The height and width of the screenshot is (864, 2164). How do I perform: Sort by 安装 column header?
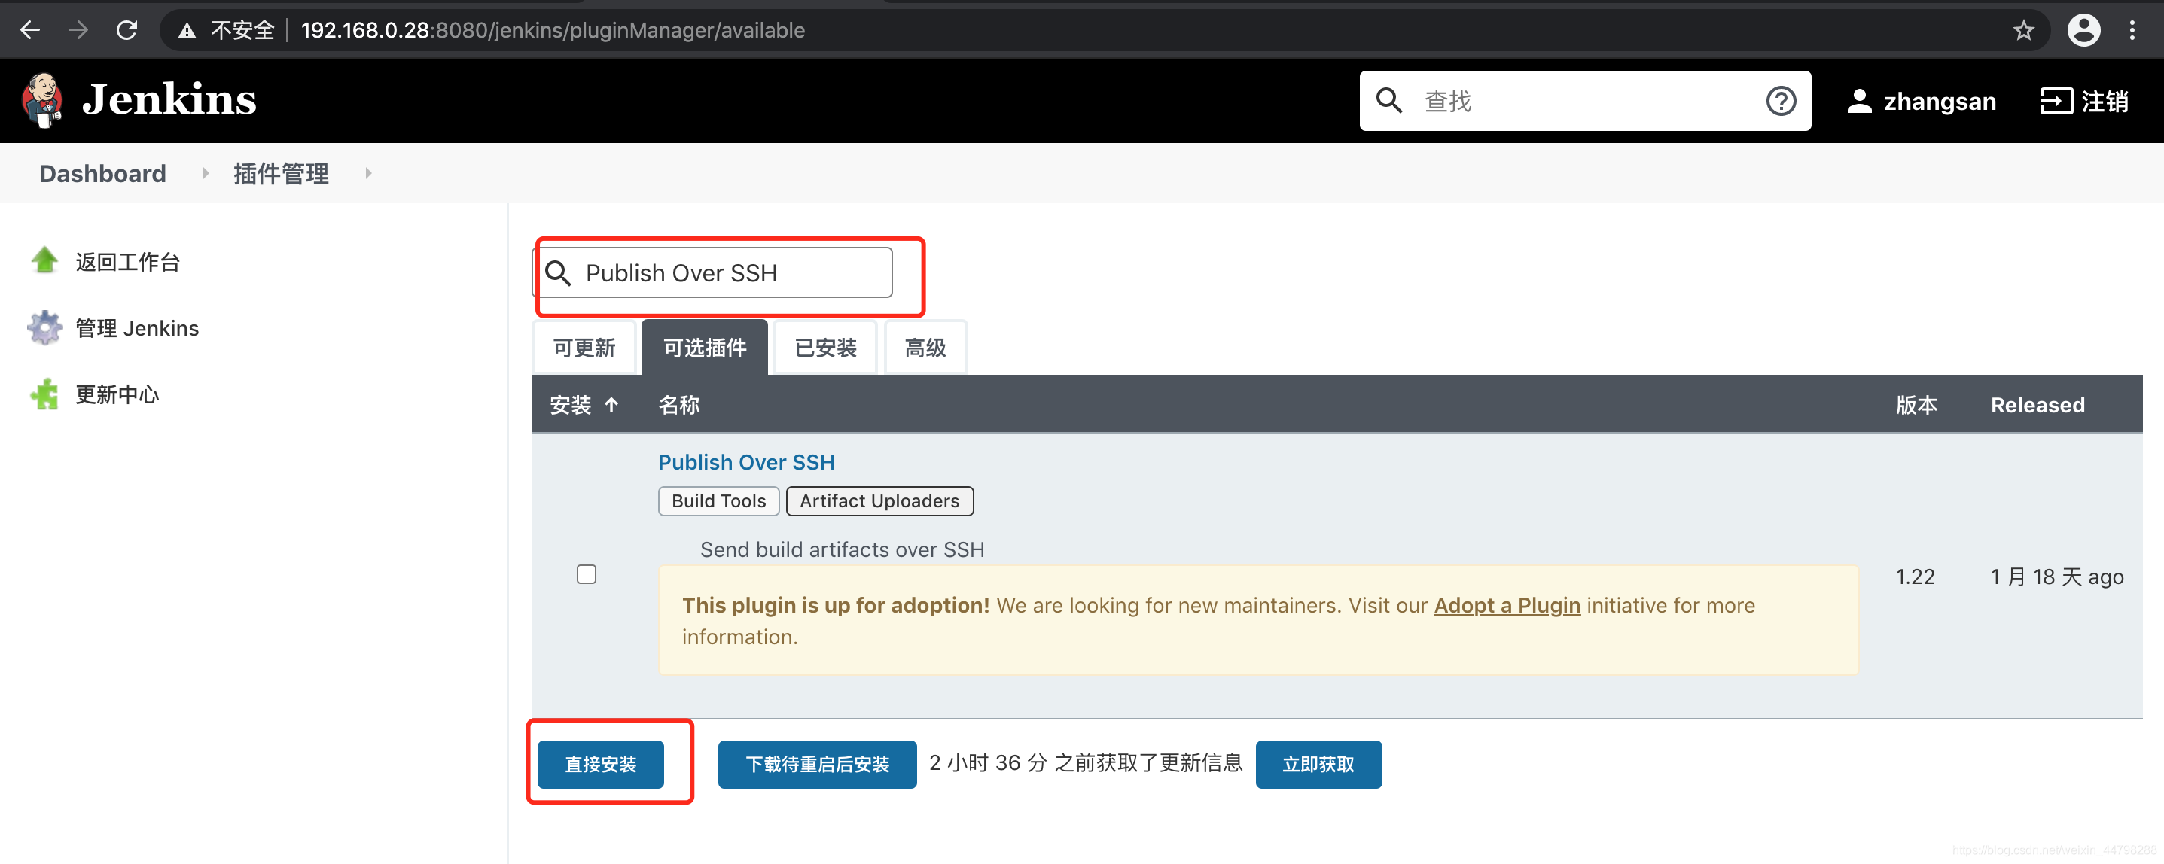[584, 405]
